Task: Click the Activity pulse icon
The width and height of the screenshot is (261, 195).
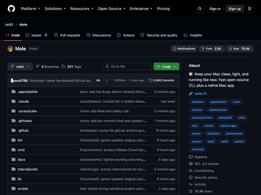Action: click(x=191, y=184)
